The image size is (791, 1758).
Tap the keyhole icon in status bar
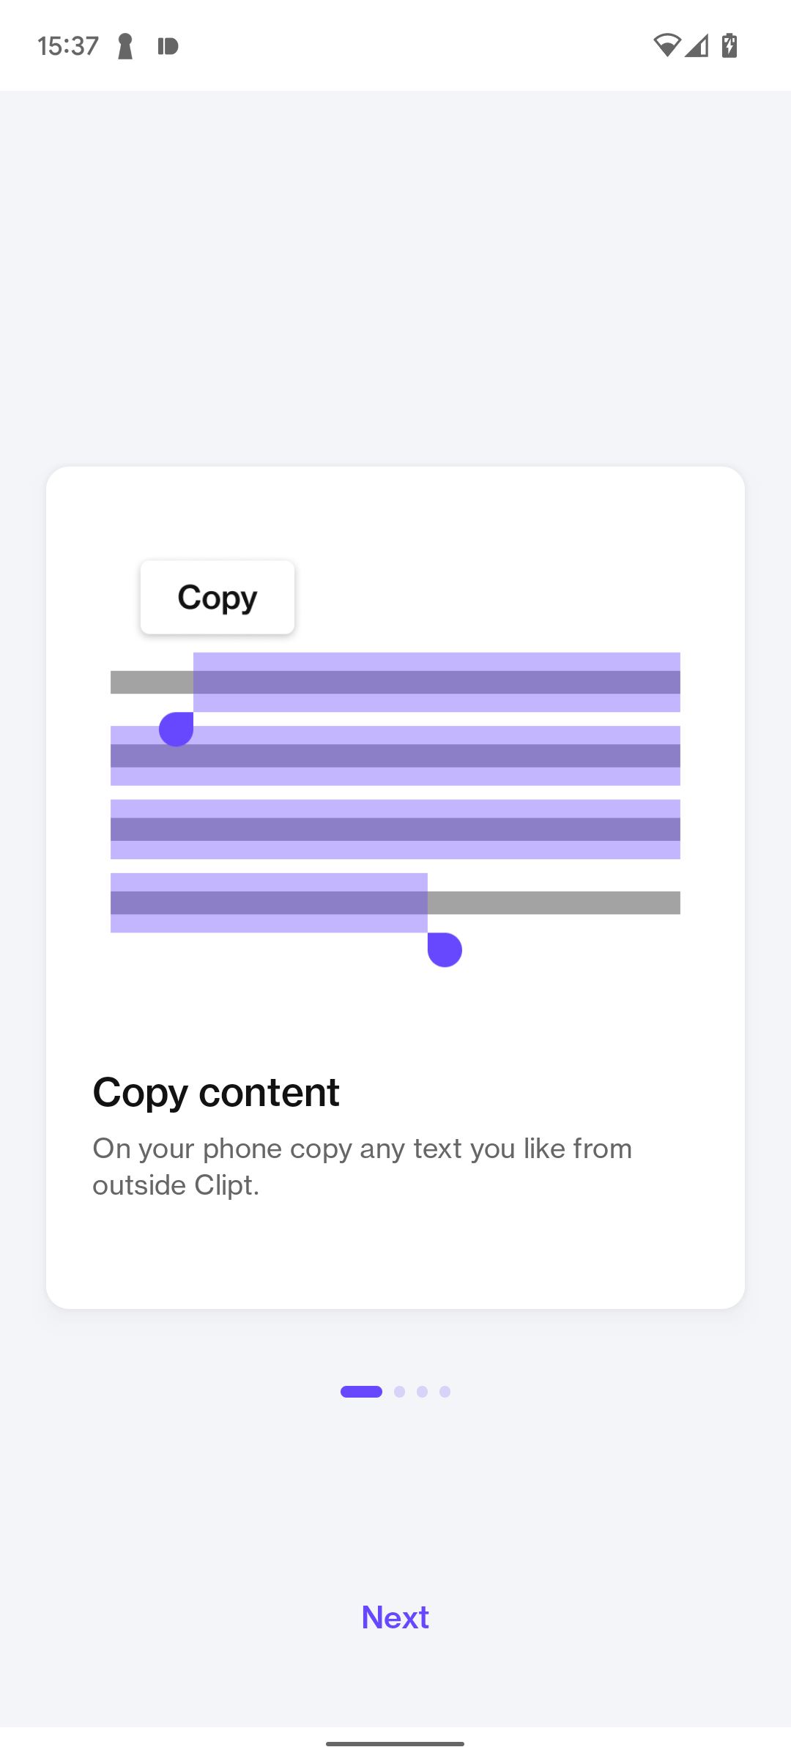coord(125,46)
